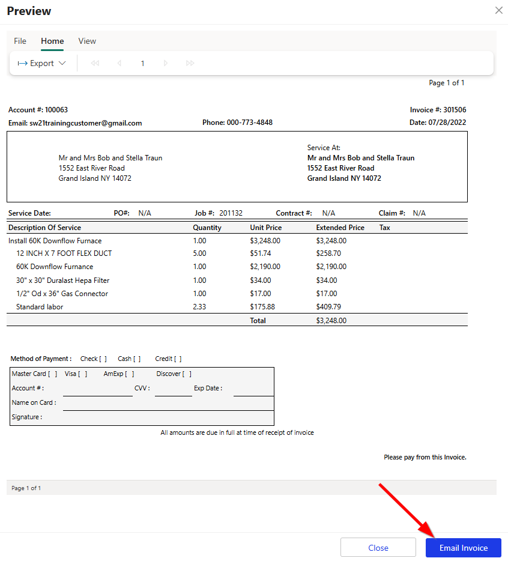Go to previous page arrow
This screenshot has width=508, height=564.
point(119,63)
